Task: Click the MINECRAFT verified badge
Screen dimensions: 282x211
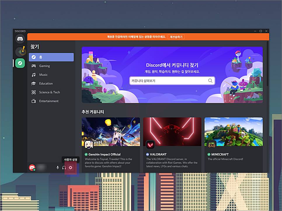Action: pyautogui.click(x=209, y=154)
